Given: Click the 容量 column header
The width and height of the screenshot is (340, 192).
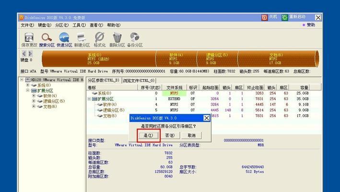Looking at the screenshot, I should click(x=299, y=87).
